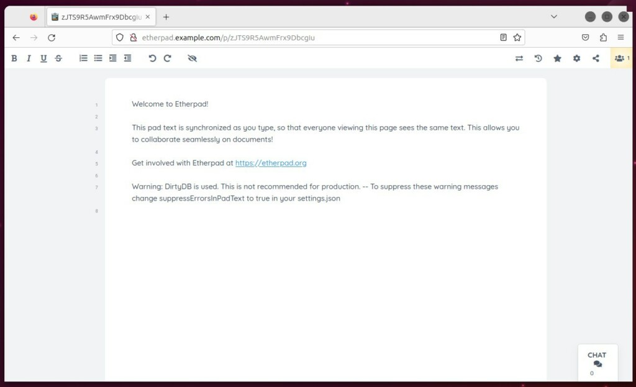Open the import/export panel

(519, 58)
